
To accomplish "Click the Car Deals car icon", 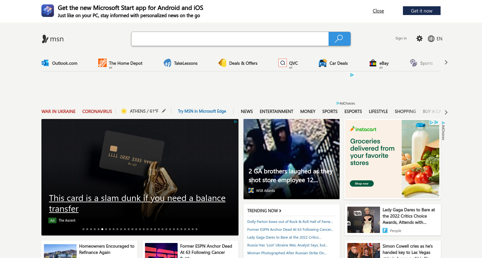I will click(x=323, y=63).
